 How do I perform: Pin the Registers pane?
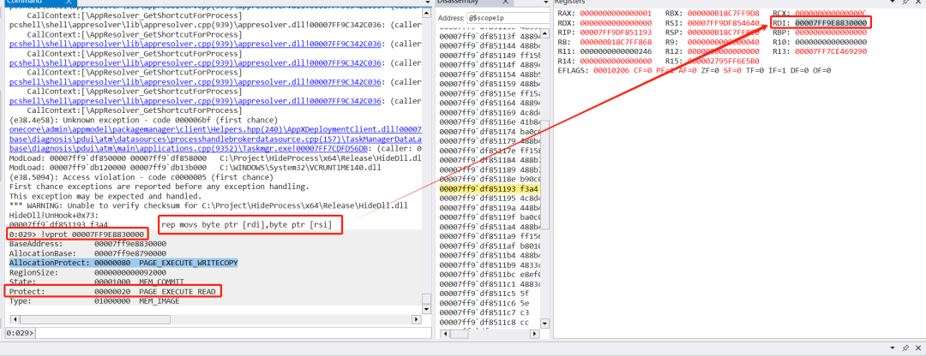(x=907, y=3)
